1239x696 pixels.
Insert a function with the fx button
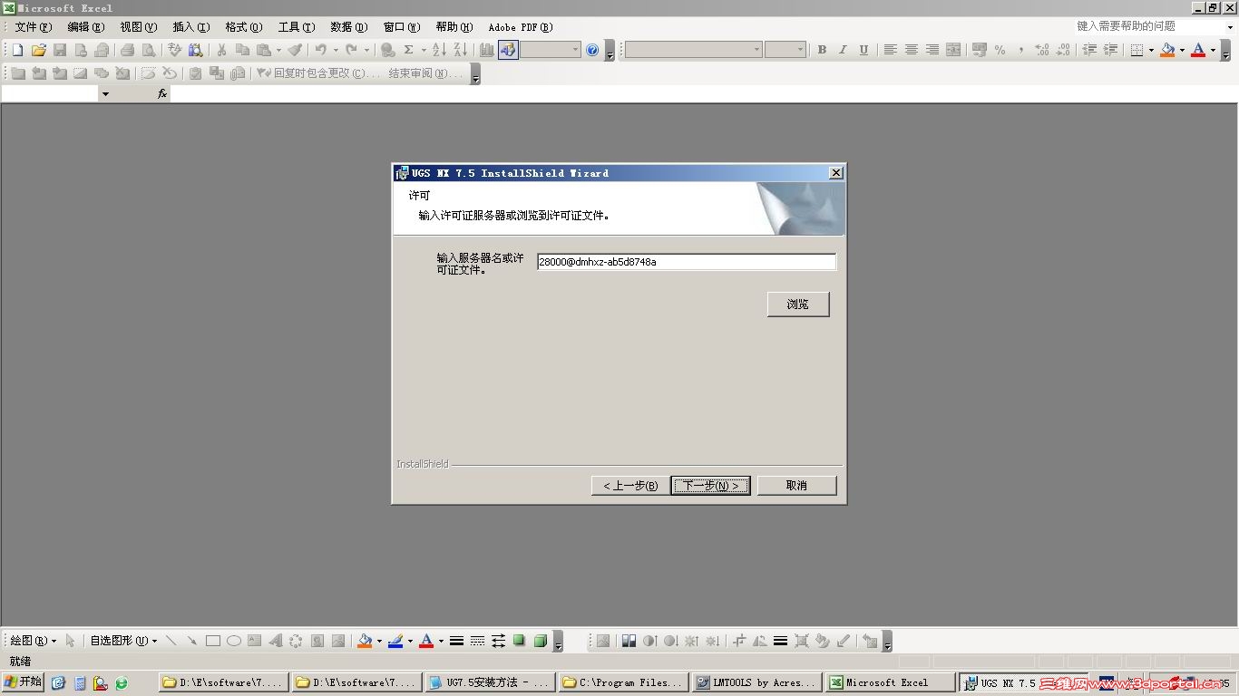[x=162, y=93]
